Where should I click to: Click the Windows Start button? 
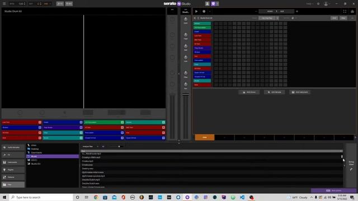4,197
